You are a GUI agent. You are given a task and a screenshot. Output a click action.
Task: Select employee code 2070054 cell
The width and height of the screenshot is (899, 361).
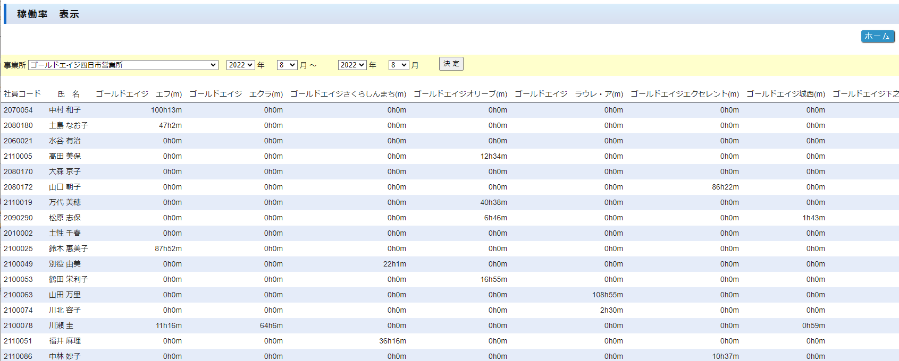coord(18,110)
